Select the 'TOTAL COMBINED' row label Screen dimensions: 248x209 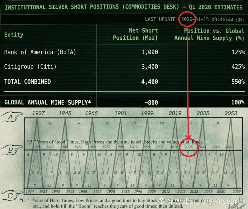(28, 82)
